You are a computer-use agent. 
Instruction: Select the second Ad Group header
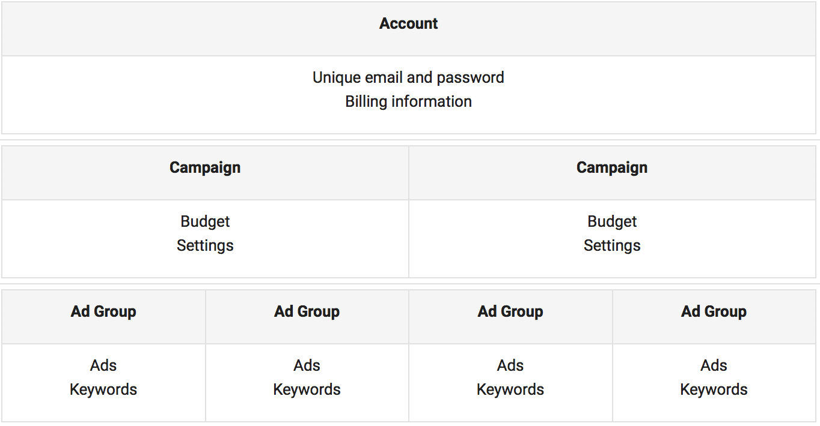point(307,317)
